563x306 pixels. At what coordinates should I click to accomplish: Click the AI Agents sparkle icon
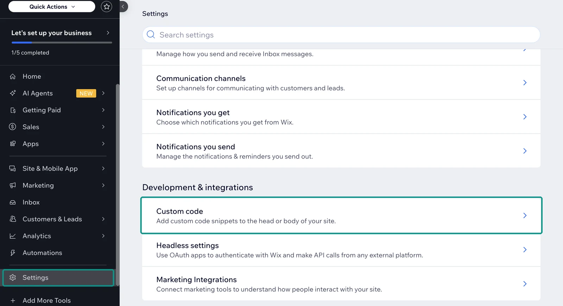click(x=13, y=93)
